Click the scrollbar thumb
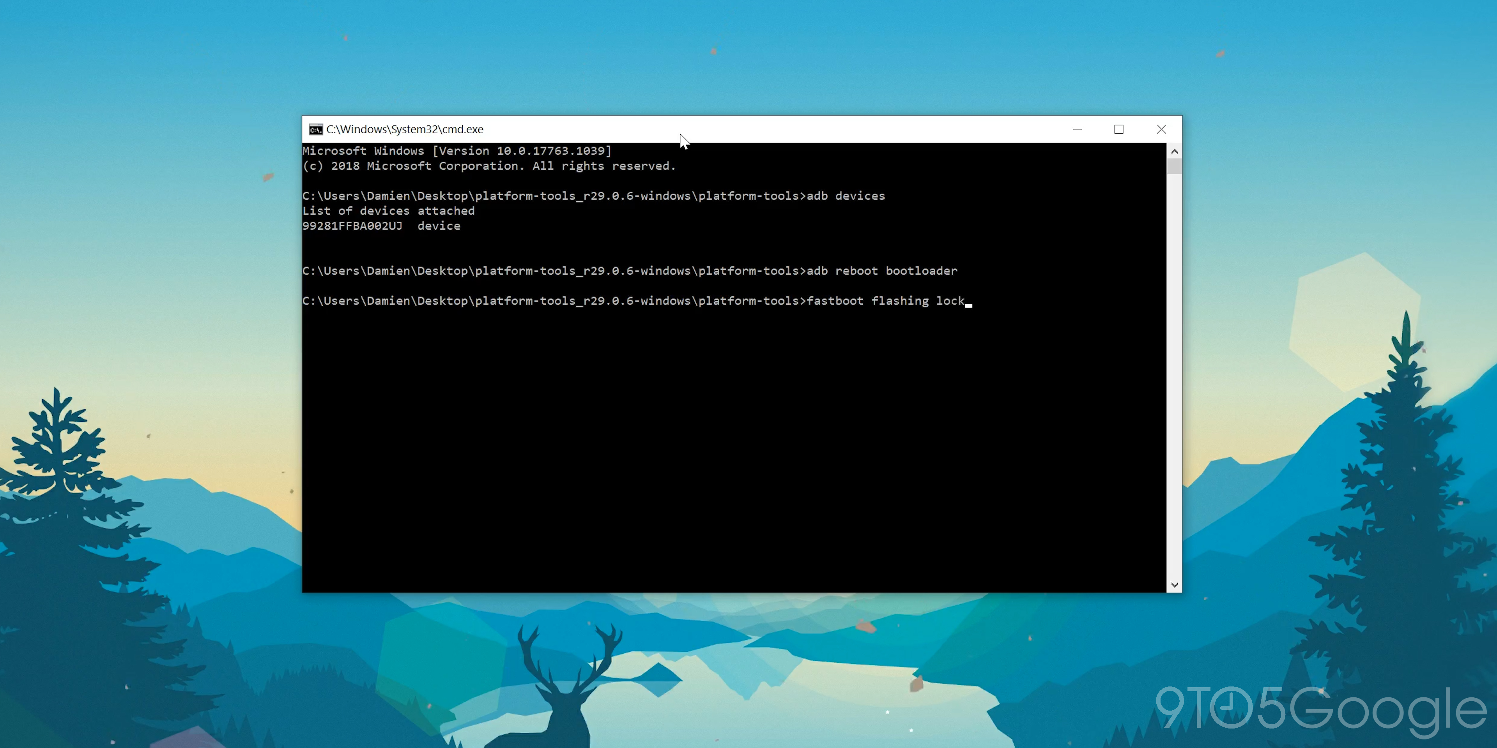Image resolution: width=1497 pixels, height=748 pixels. 1174,167
